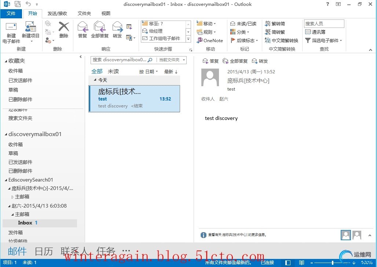Viewport: 377px width, 267px height.
Task: Open the 搜索文件夹 folder
Action: click(20, 118)
